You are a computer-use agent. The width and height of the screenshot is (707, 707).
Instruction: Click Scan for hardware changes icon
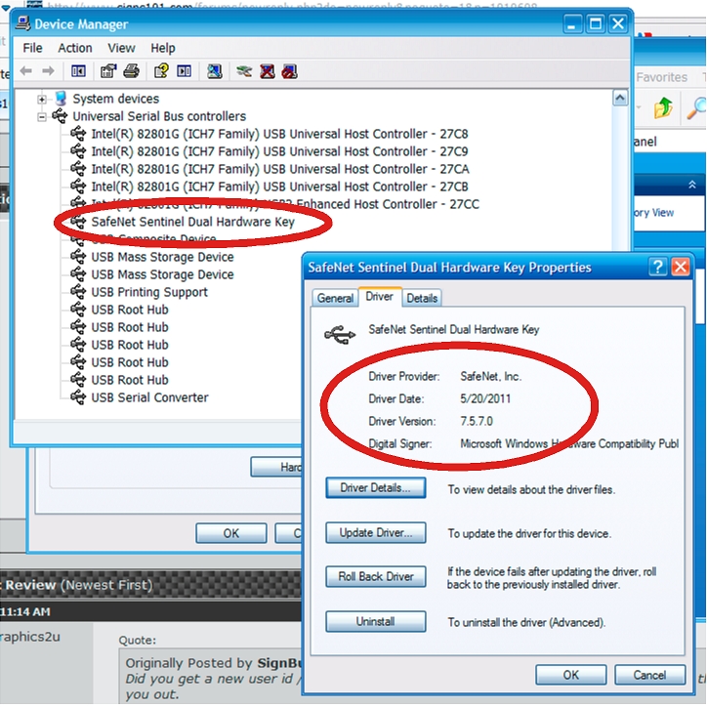pyautogui.click(x=215, y=70)
